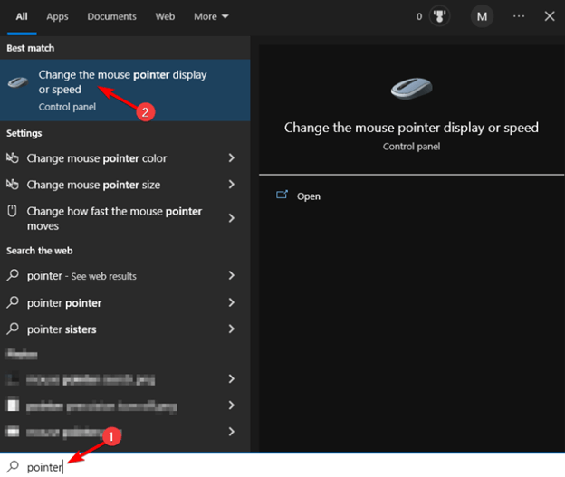
Task: Select the pointer pointer web suggestion
Action: pos(64,303)
